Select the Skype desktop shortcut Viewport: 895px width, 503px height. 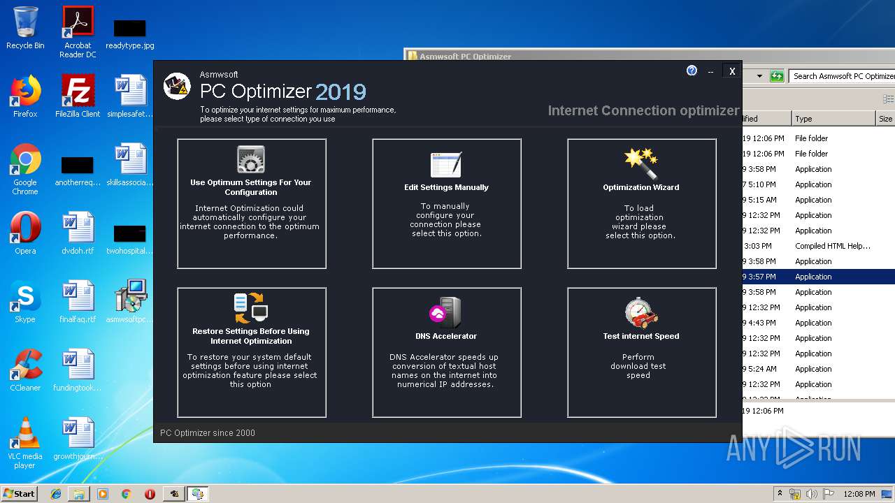click(25, 302)
